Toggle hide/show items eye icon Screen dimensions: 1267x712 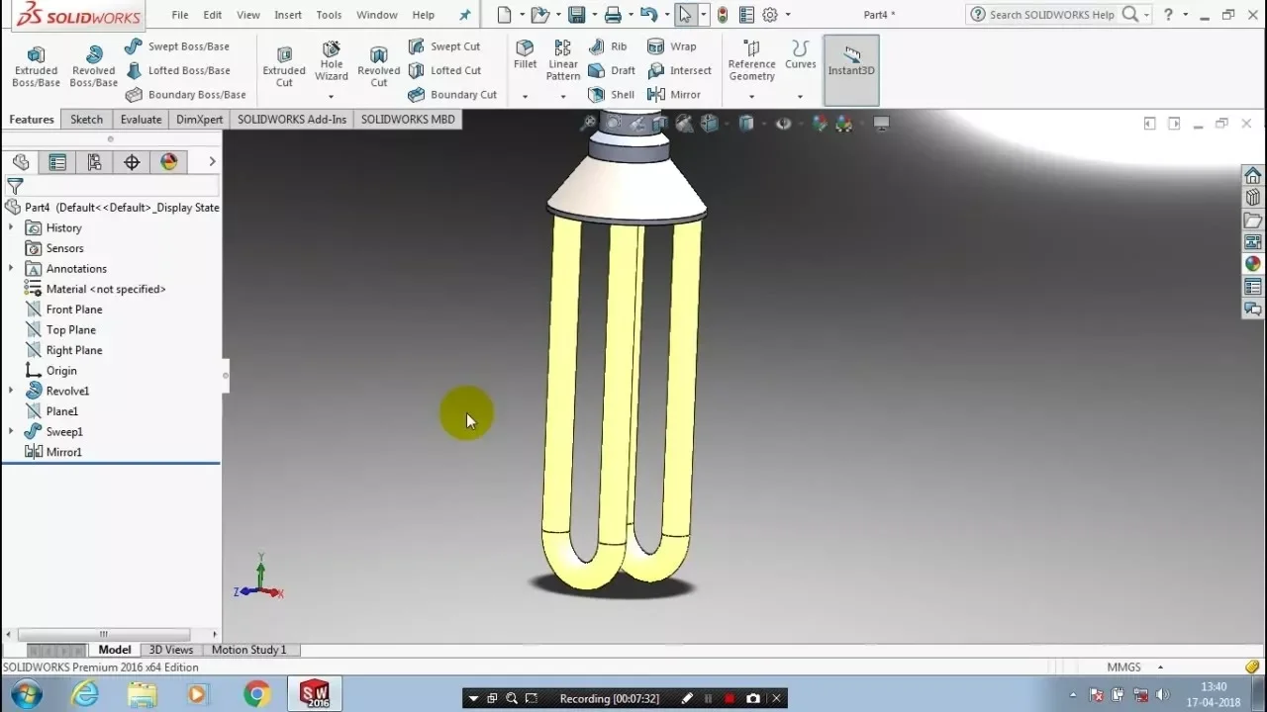pos(783,124)
